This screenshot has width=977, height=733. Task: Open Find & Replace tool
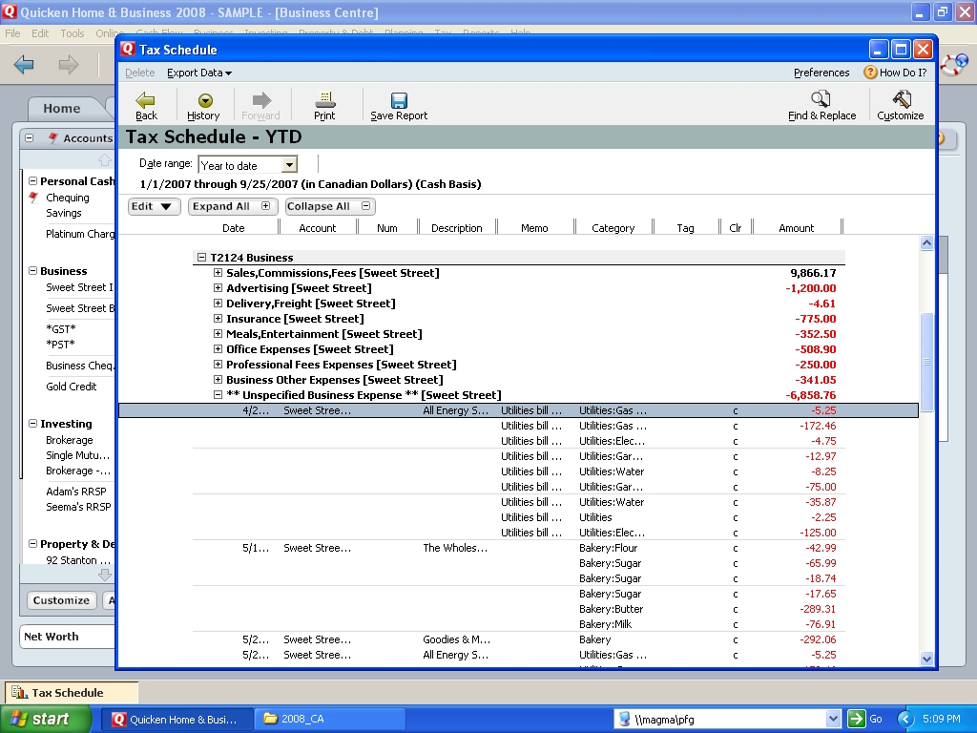(821, 100)
